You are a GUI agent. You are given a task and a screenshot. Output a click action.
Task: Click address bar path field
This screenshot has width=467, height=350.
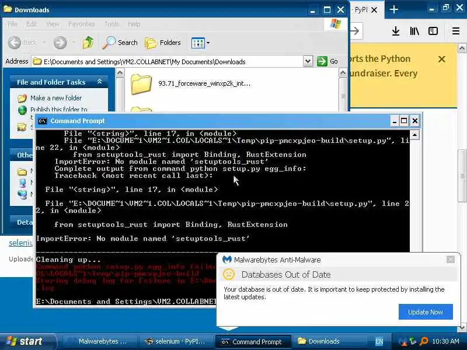click(x=168, y=62)
